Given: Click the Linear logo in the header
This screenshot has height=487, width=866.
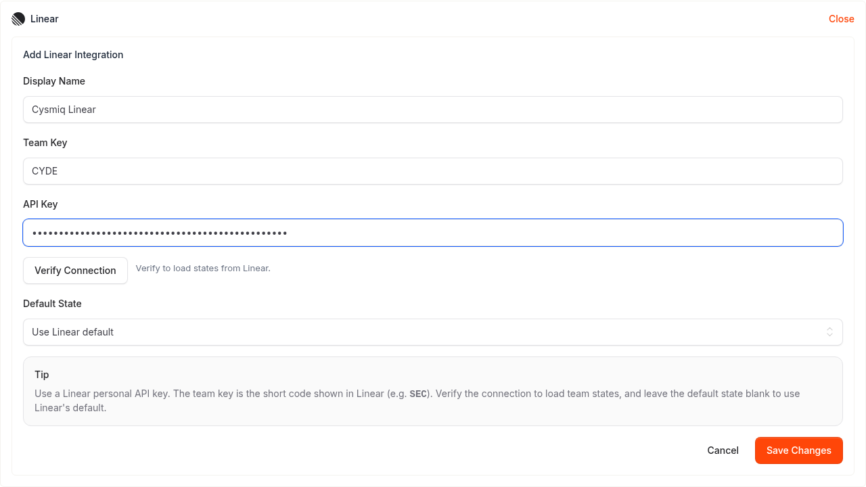Looking at the screenshot, I should pos(17,18).
